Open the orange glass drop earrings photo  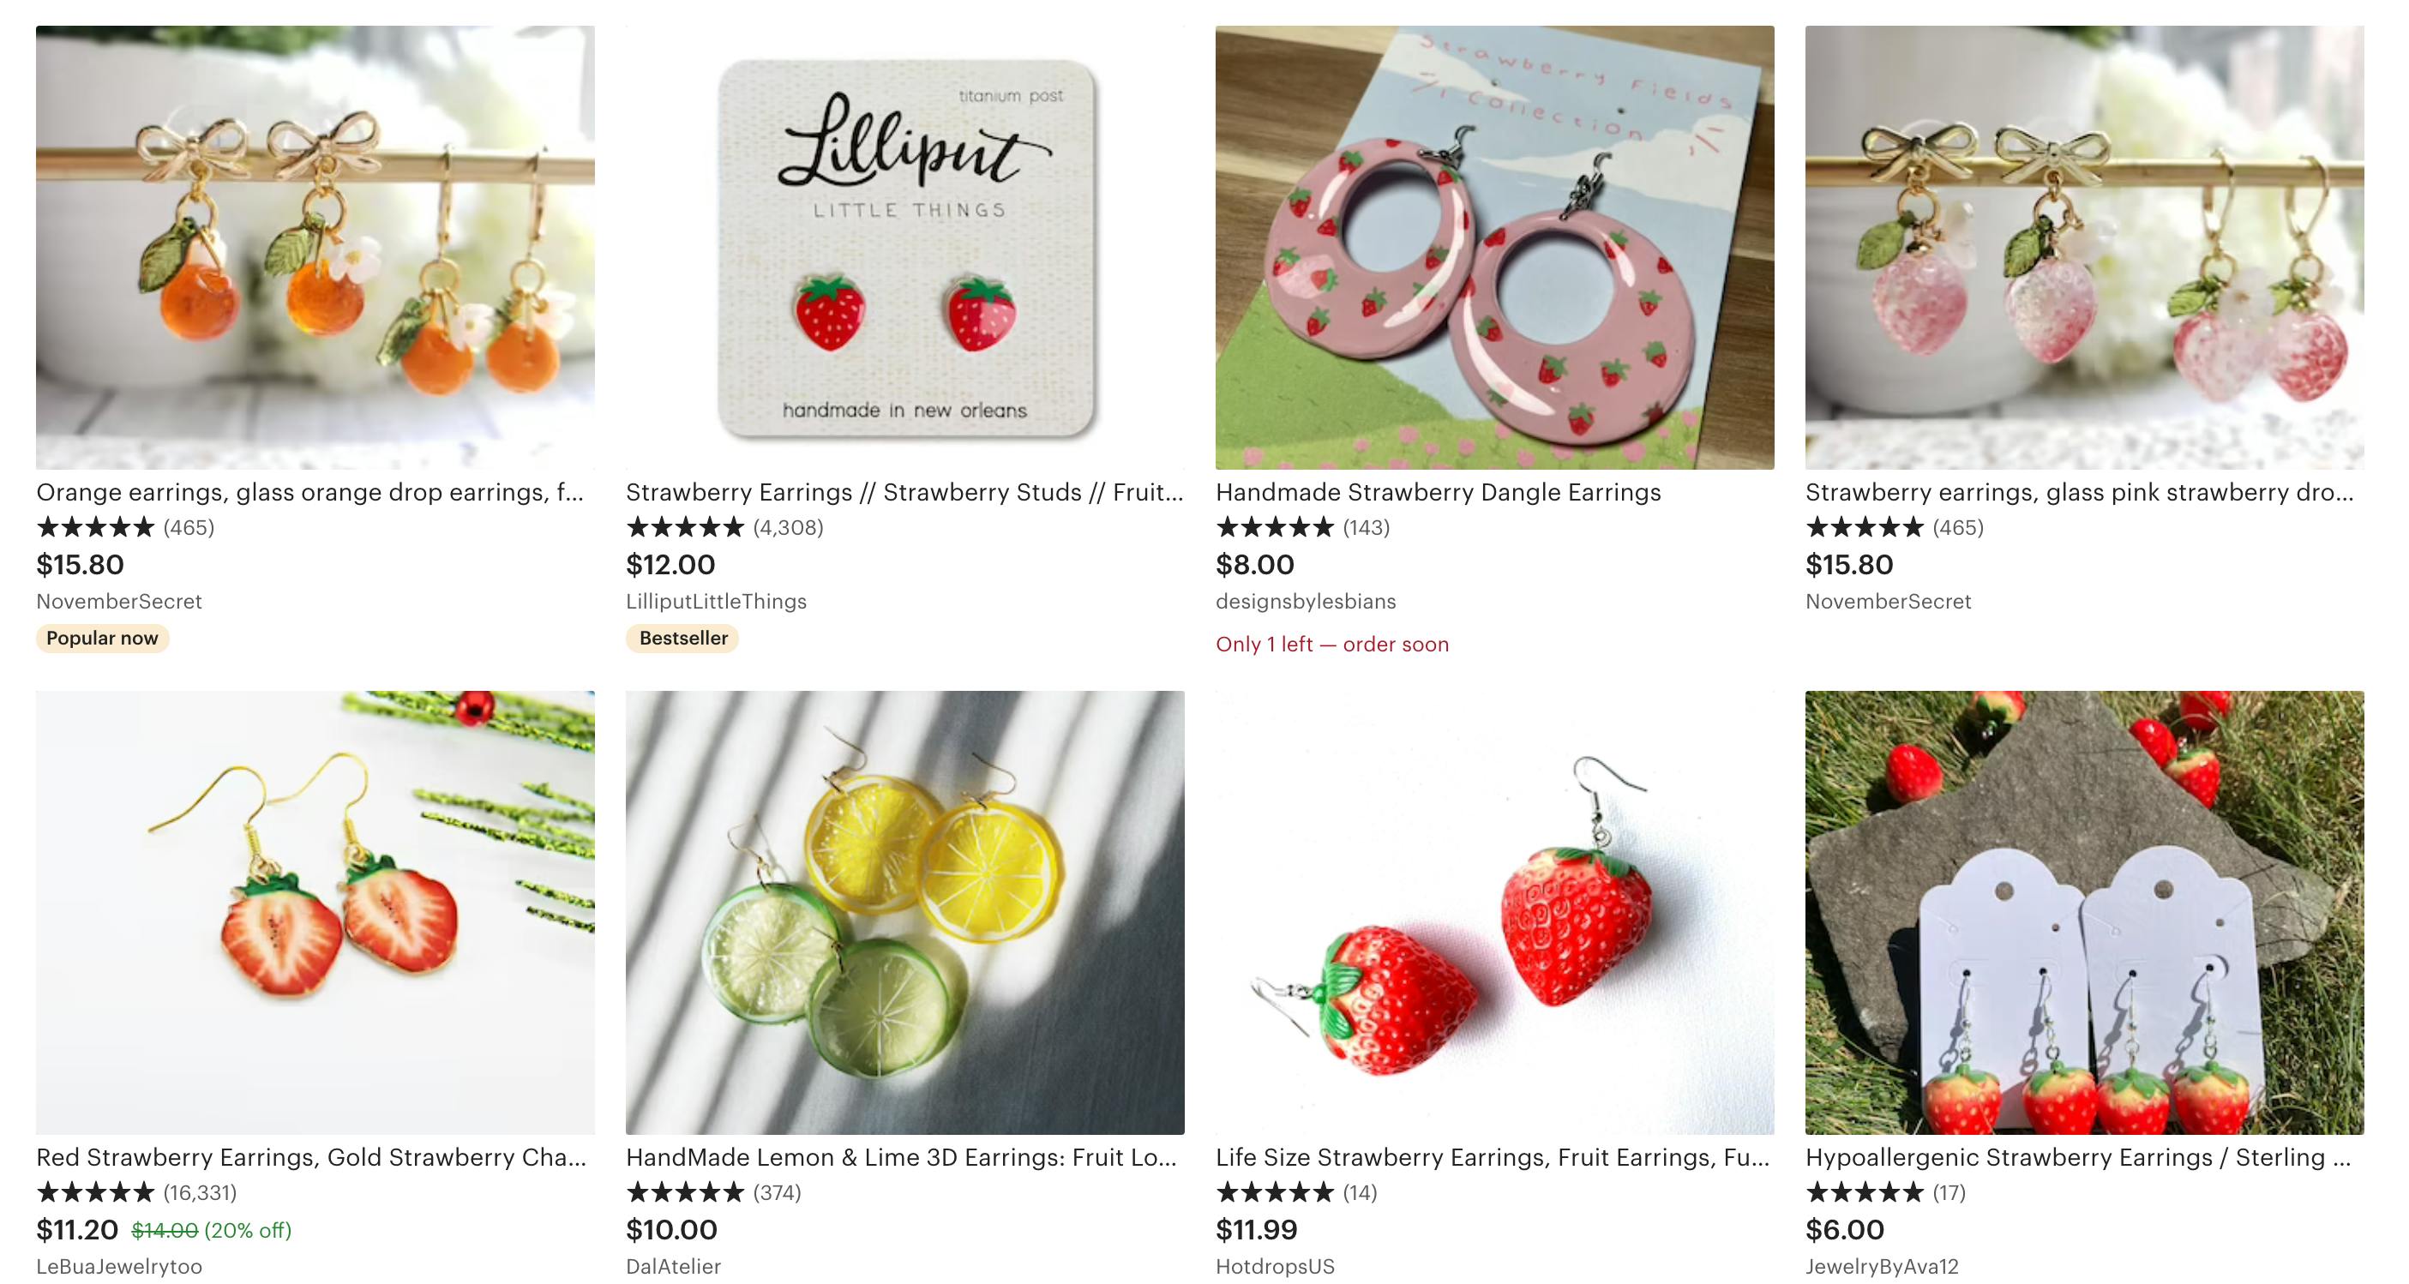click(315, 247)
